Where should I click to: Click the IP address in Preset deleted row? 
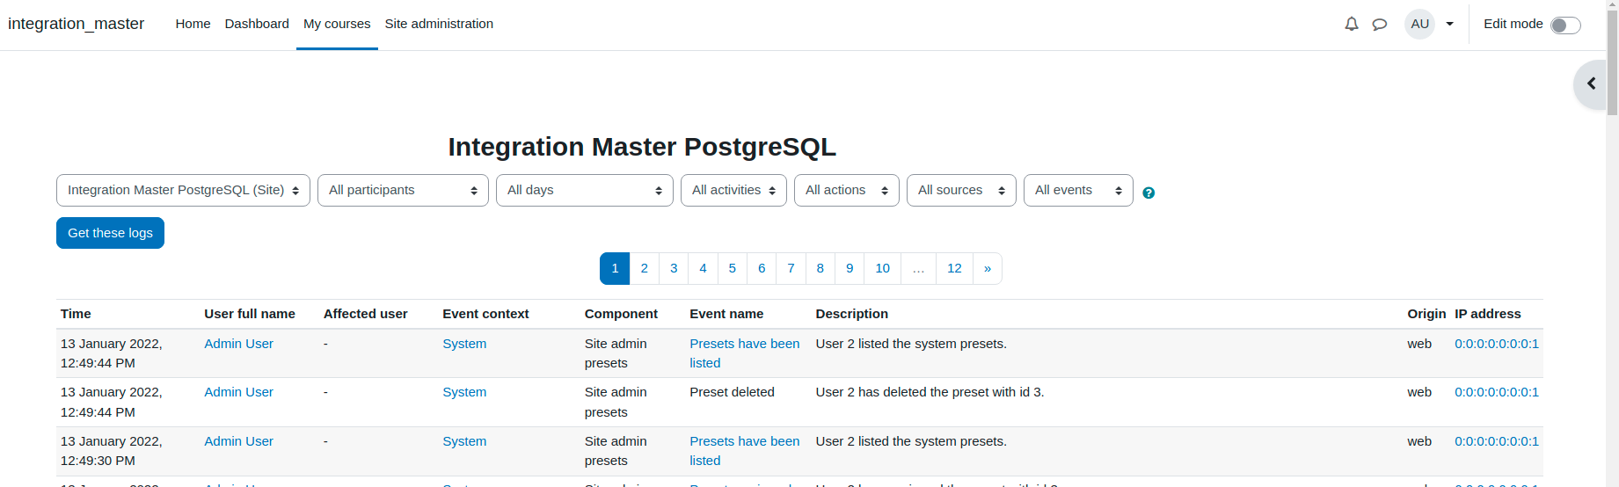pos(1497,392)
